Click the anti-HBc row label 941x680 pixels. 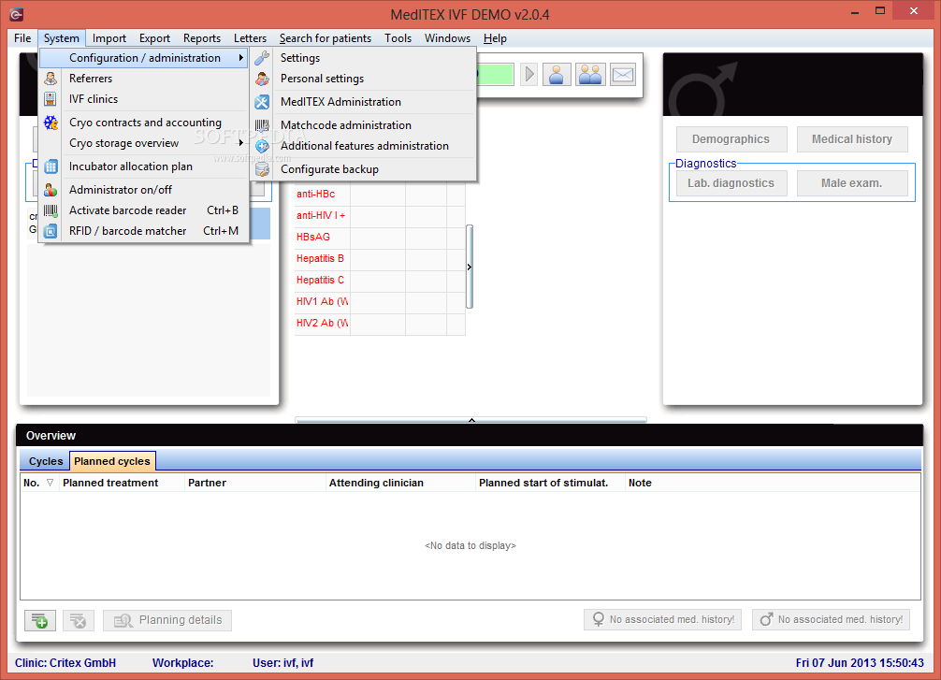[315, 194]
